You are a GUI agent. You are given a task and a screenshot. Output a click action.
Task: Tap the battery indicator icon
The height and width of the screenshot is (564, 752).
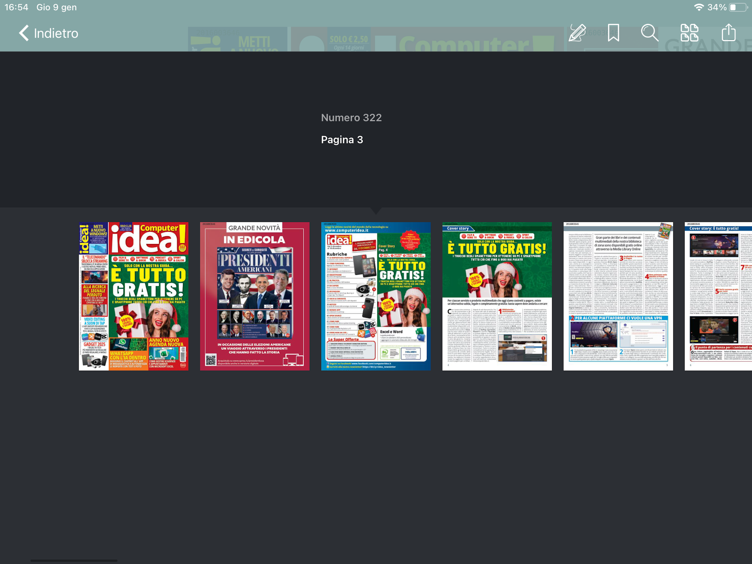738,7
